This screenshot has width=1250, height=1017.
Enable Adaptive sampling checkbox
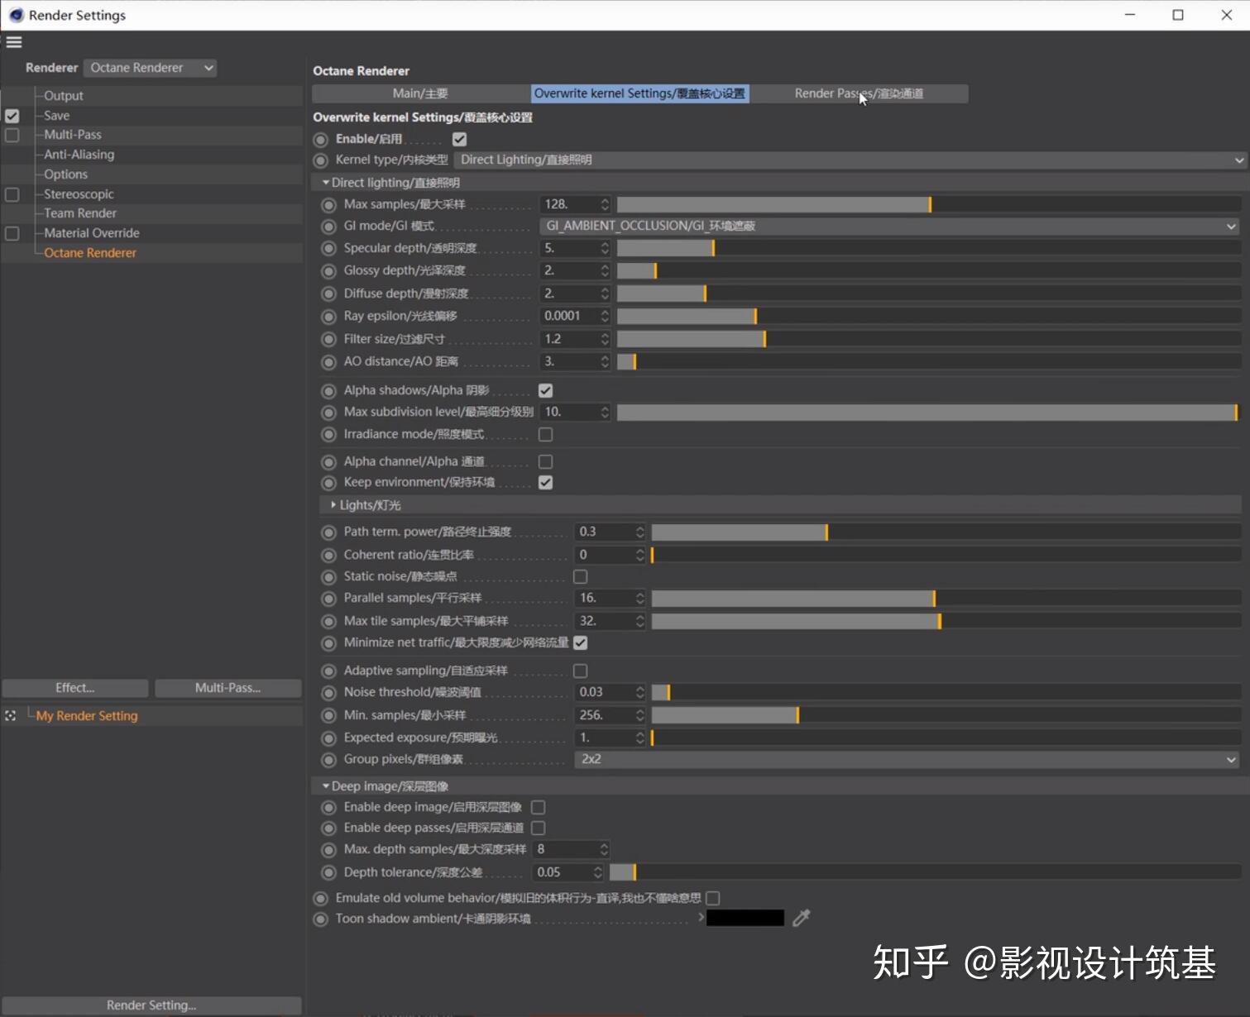tap(581, 671)
